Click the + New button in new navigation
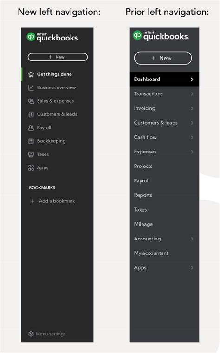Viewport: 220px width, 353px height. 58,57
